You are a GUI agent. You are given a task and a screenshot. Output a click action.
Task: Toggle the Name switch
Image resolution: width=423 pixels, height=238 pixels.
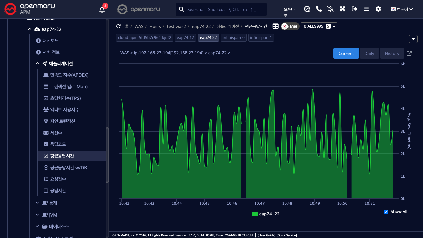click(290, 26)
